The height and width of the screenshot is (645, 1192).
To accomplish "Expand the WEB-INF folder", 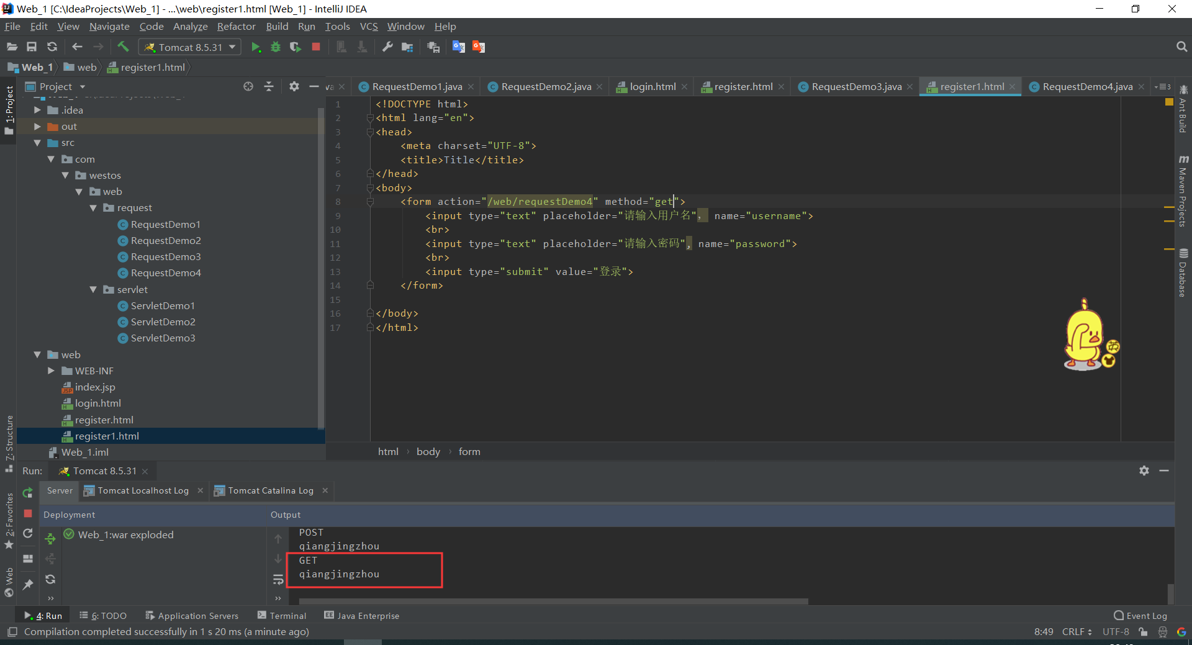I will (x=51, y=371).
